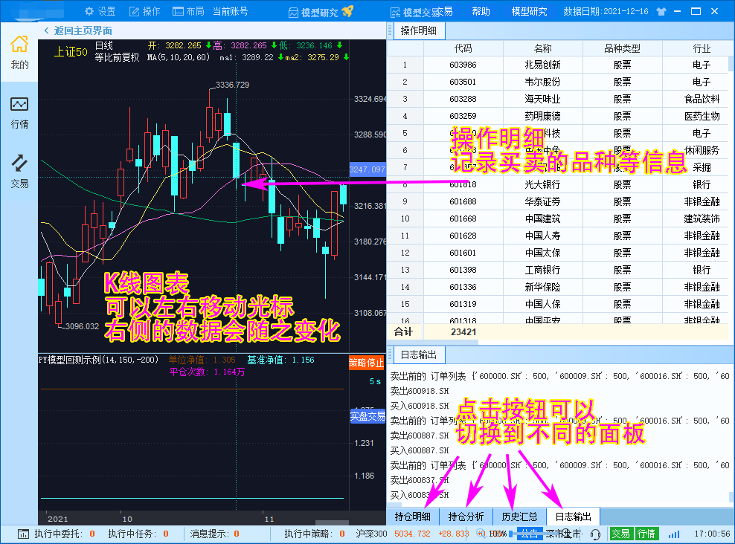735x544 pixels.
Task: Open the 当前账号 account dropdown
Action: click(x=231, y=12)
